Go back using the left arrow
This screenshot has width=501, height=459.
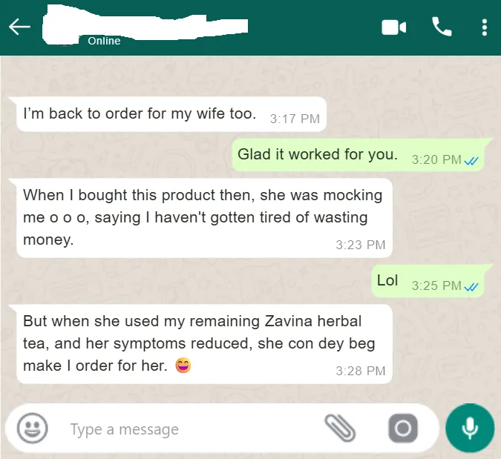pos(19,27)
